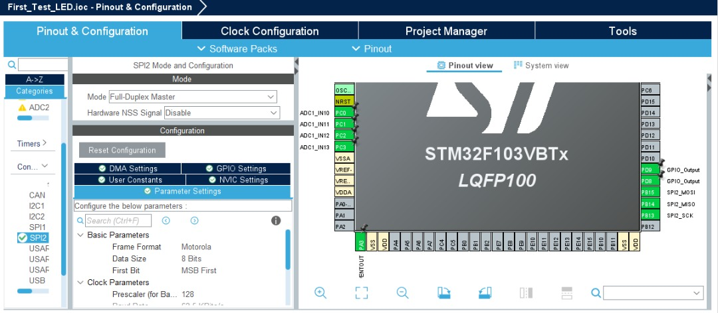Image resolution: width=718 pixels, height=313 pixels.
Task: Select pin PB14 SPI2_MISO
Action: [x=650, y=204]
